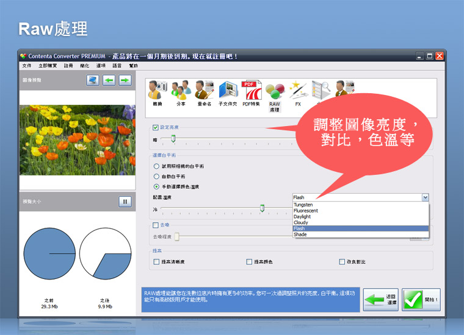Choose Daylight from the dropdown list
Viewport: 464px width, 335px height.
(360, 216)
